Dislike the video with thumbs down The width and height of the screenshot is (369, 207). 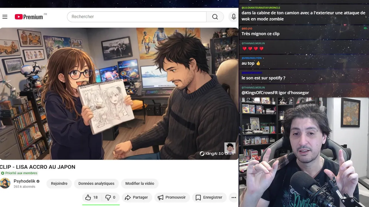pos(110,197)
